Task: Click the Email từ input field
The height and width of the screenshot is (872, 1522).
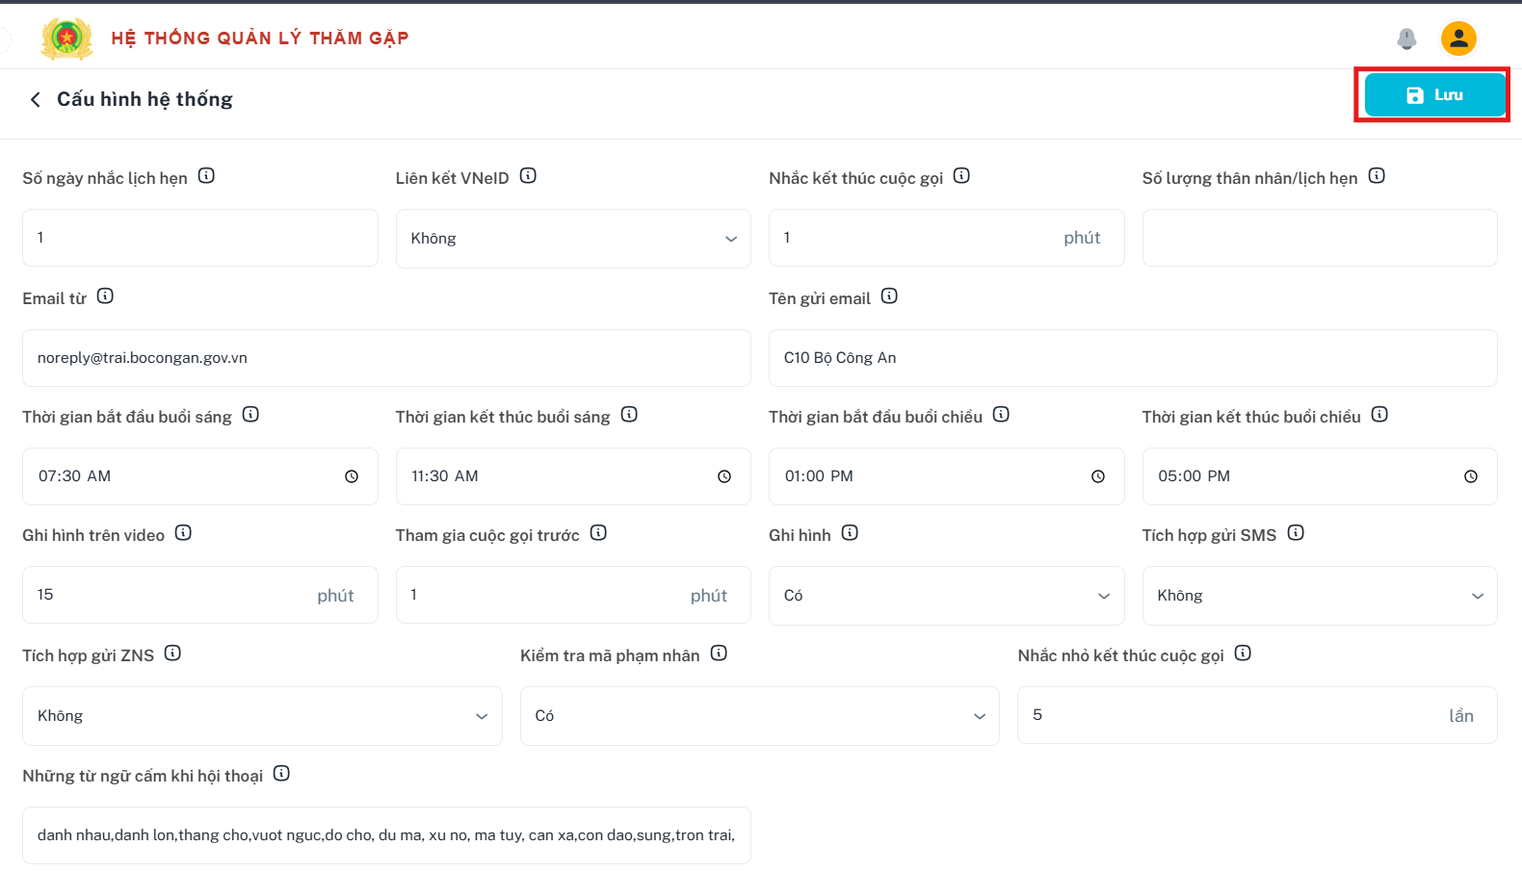Action: click(x=386, y=358)
